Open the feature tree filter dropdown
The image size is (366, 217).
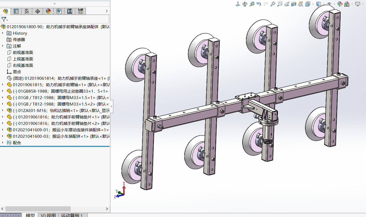(x=5, y=19)
